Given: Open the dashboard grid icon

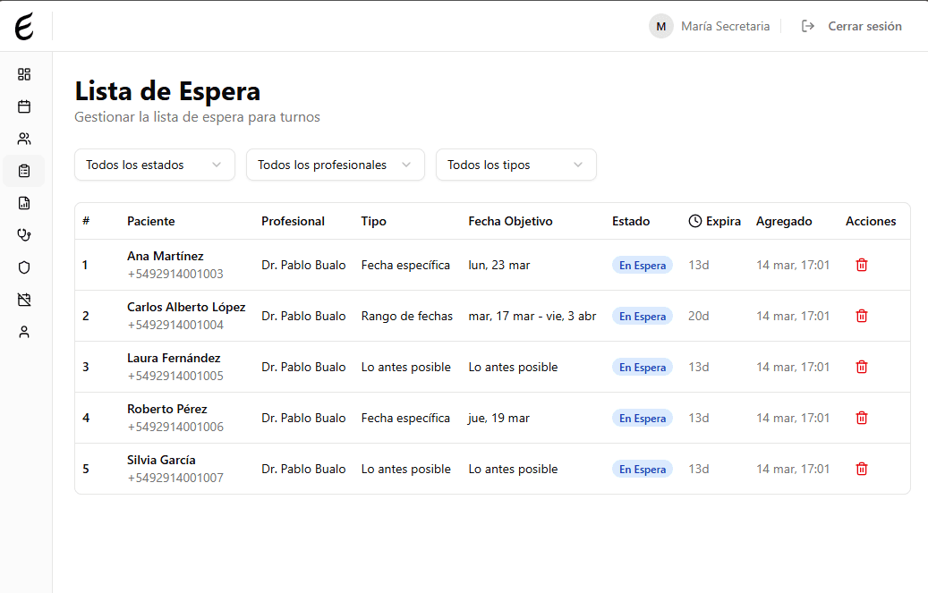Looking at the screenshot, I should tap(24, 74).
